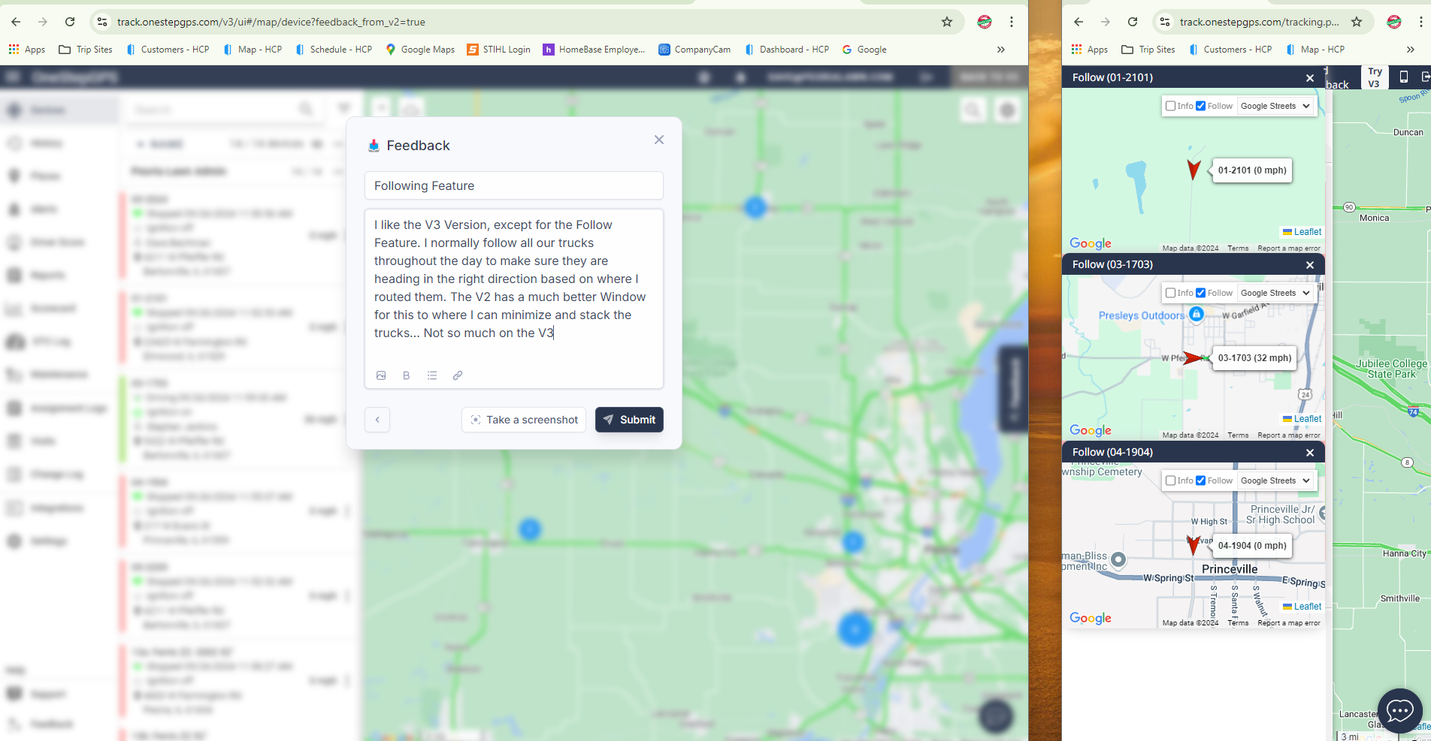Close the Follow (03-1703) panel
The width and height of the screenshot is (1431, 741).
(x=1310, y=264)
